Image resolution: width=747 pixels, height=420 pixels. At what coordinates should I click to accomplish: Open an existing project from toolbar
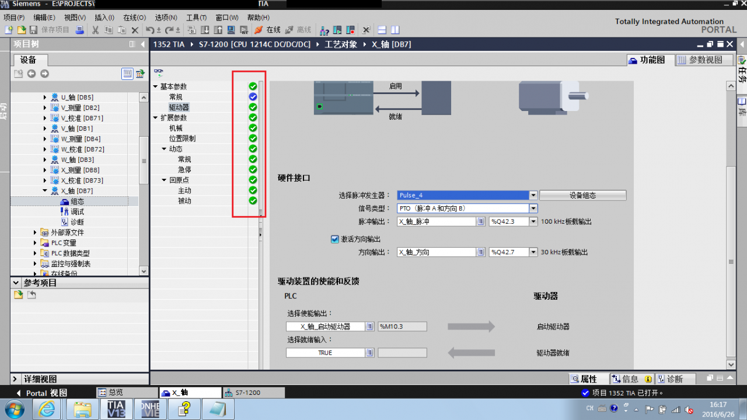pos(21,30)
